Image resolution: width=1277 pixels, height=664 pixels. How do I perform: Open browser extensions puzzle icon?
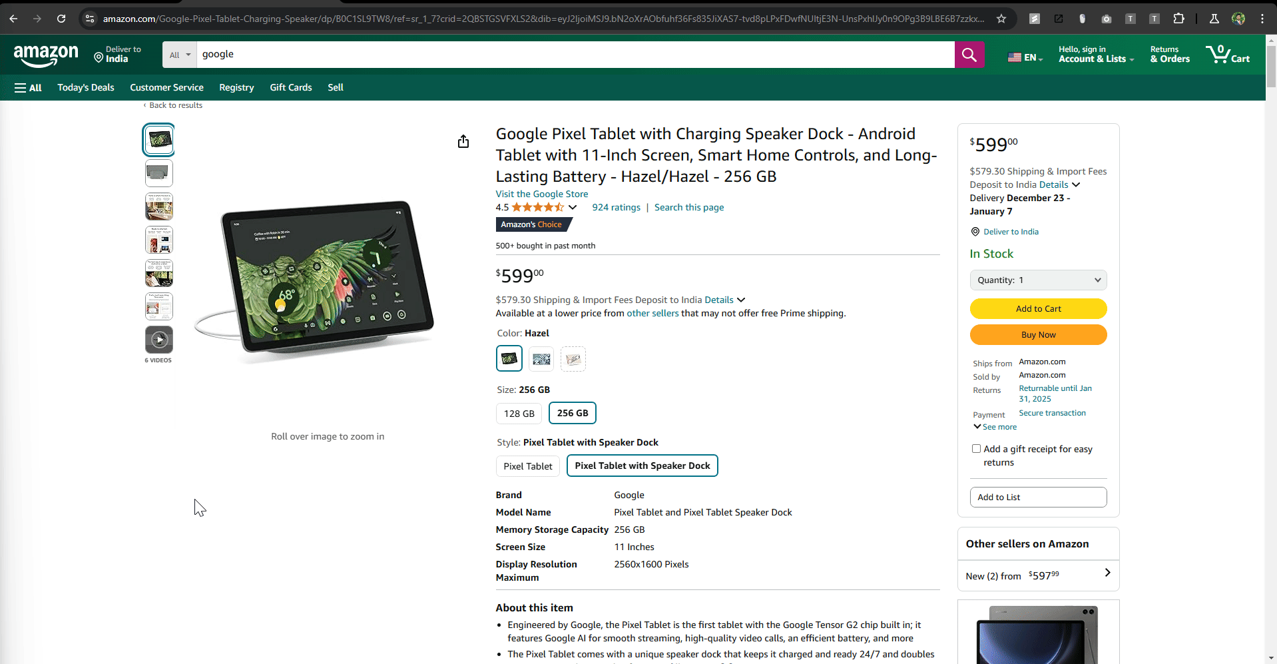click(1178, 19)
